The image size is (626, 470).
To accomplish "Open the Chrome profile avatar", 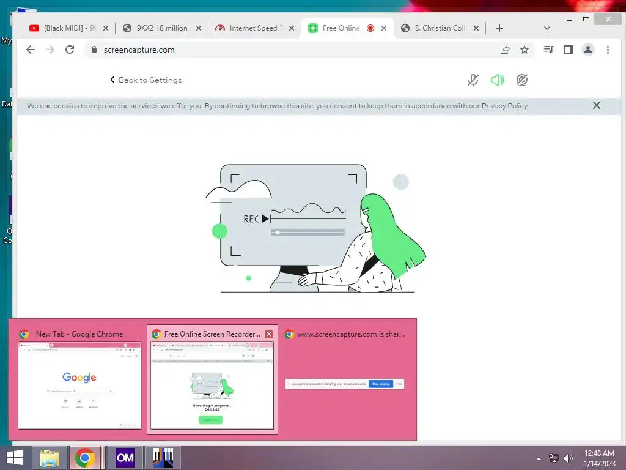I will coord(587,50).
